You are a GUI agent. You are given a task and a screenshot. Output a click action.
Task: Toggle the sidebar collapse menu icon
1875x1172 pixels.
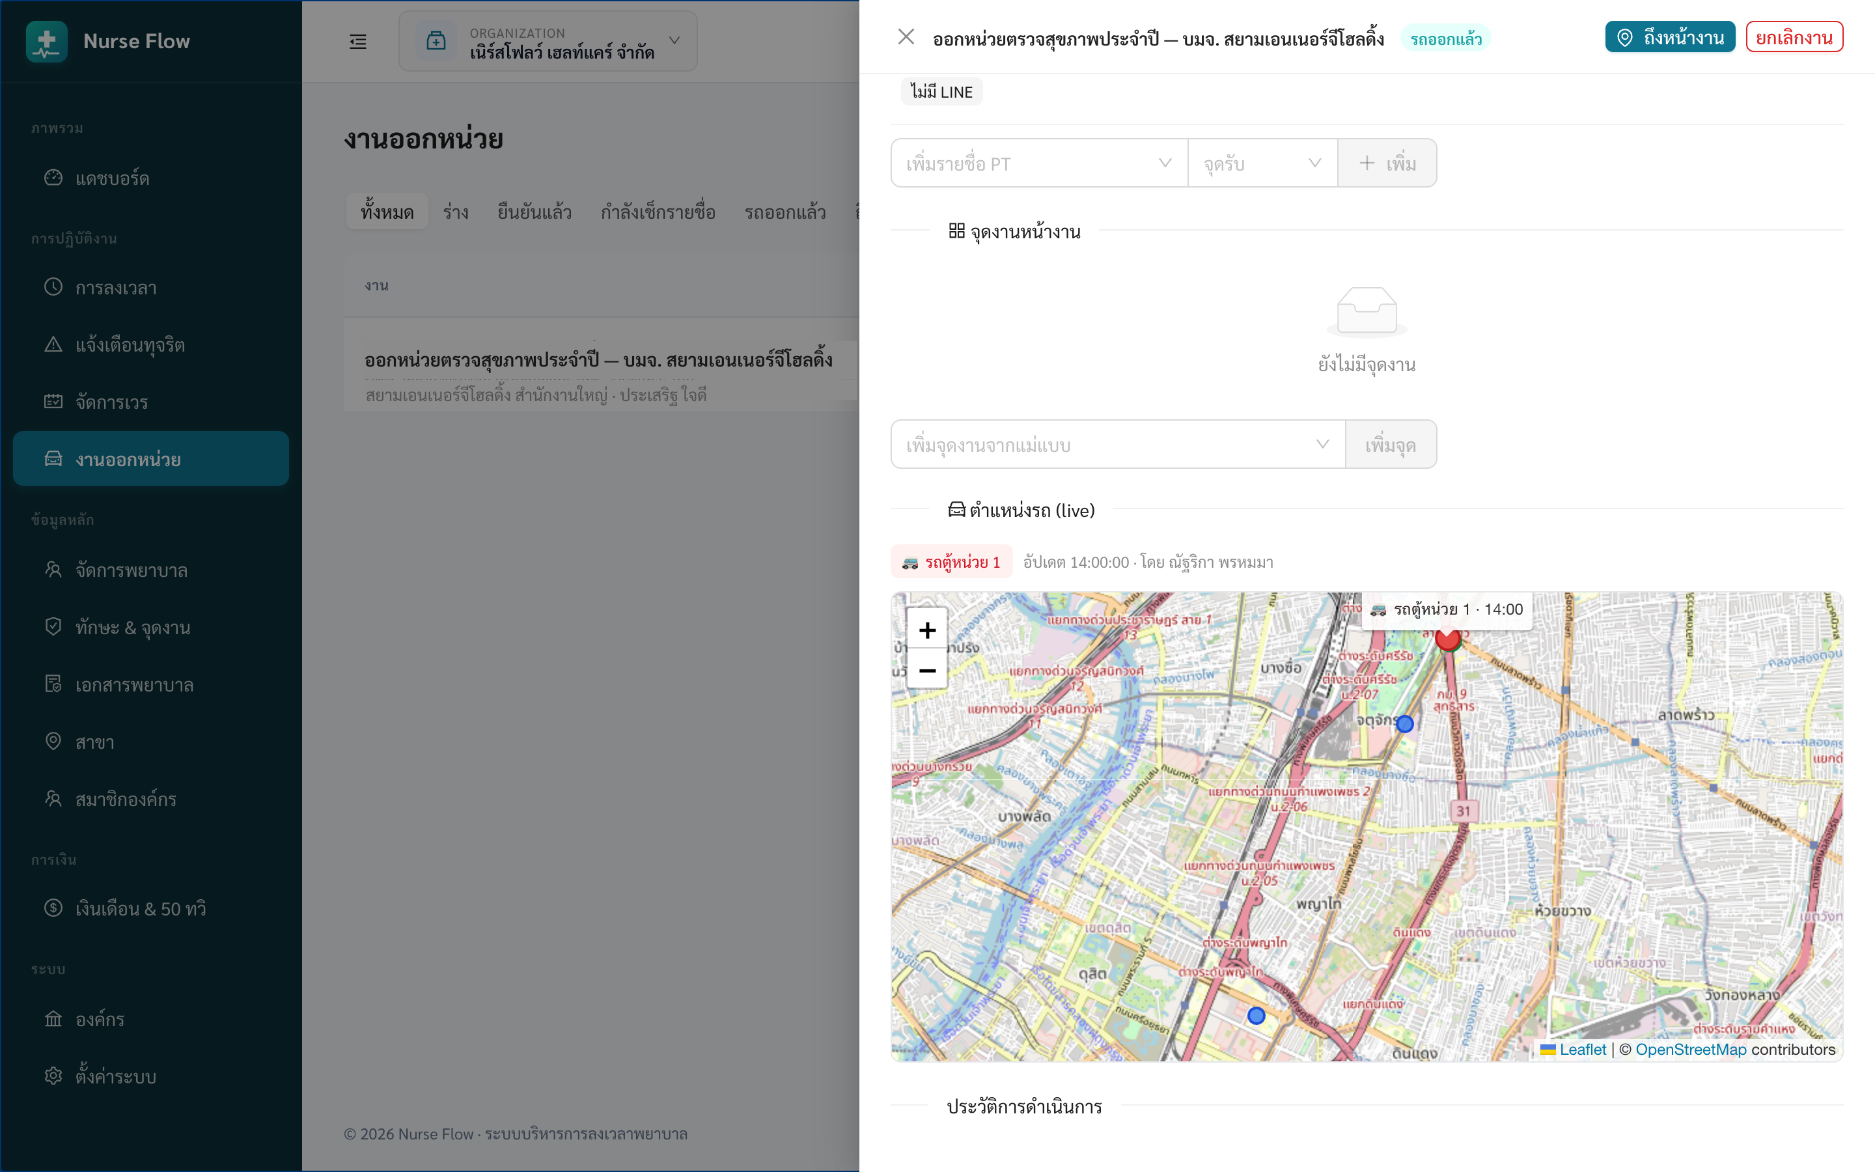pyautogui.click(x=358, y=41)
